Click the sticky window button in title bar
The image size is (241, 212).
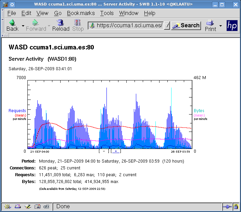12,4
